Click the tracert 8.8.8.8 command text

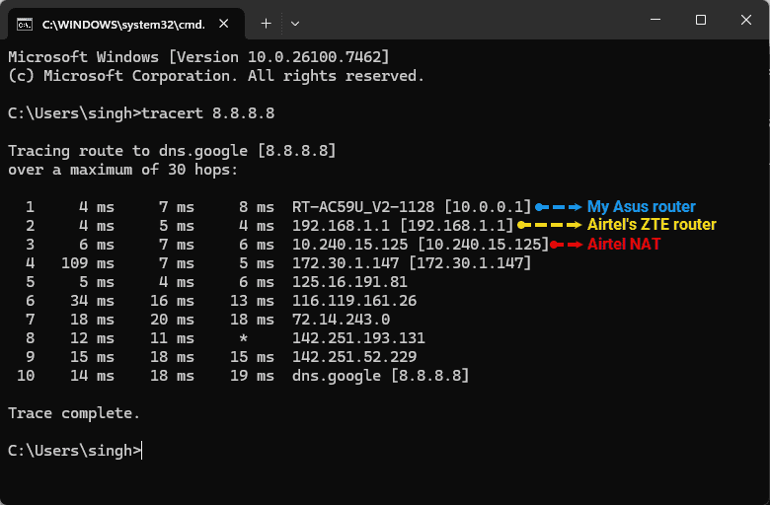tap(208, 113)
